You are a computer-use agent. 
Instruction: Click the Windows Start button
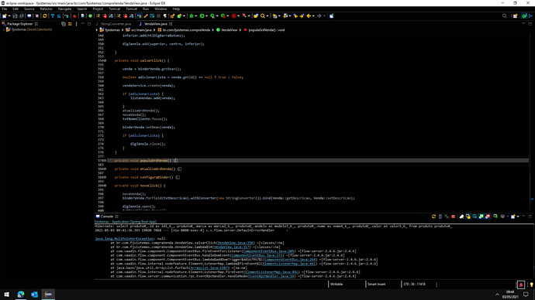tap(7, 295)
